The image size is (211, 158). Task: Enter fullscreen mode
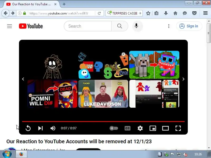tap(178, 128)
